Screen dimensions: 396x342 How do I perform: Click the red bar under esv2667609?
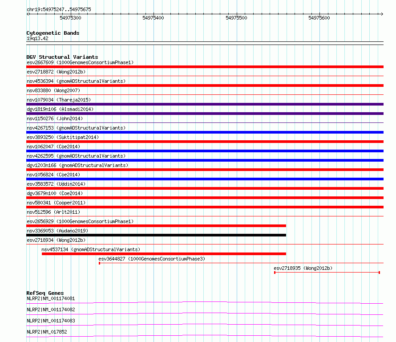(205, 67)
